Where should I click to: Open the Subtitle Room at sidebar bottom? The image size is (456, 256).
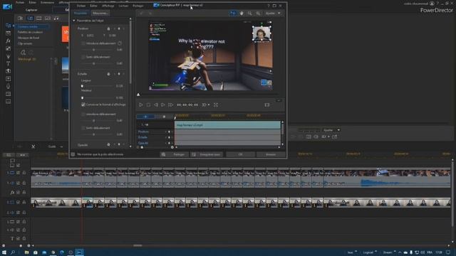point(8,102)
